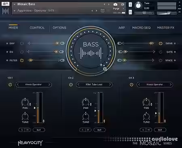182x148 pixels.
Task: Select previous CH 1 source arrow
Action: pyautogui.click(x=18, y=84)
